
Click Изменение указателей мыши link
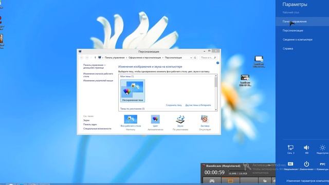(98, 81)
